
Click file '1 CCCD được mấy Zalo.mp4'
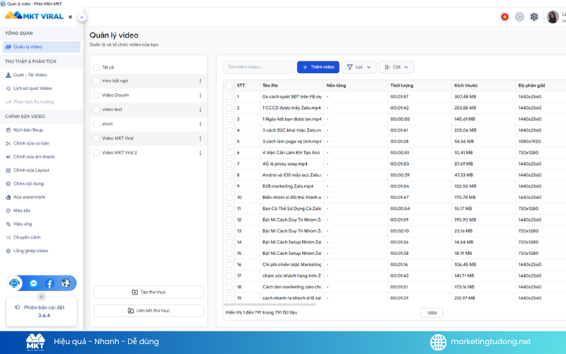point(291,108)
